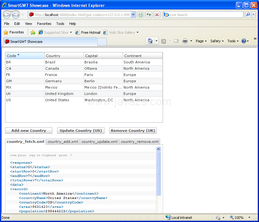Select the Brazil row in grid
This screenshot has width=259, height=222.
pos(84,62)
